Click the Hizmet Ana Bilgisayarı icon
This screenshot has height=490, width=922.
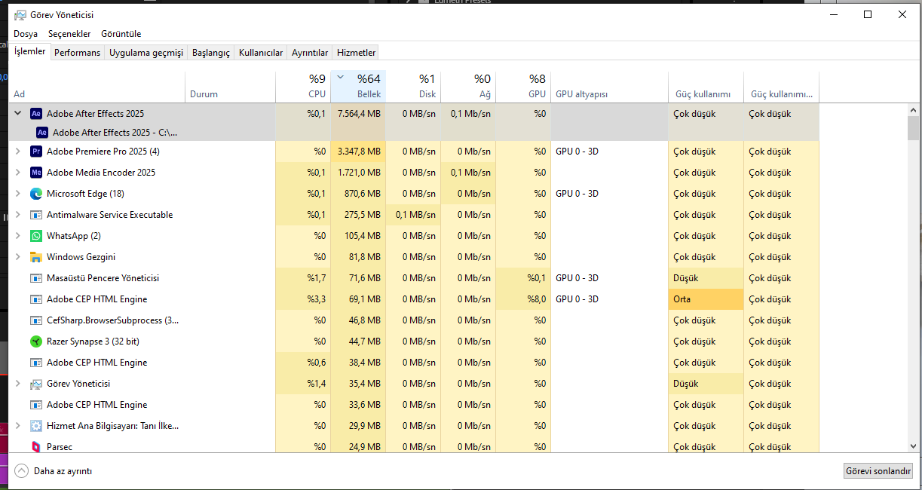pyautogui.click(x=35, y=426)
